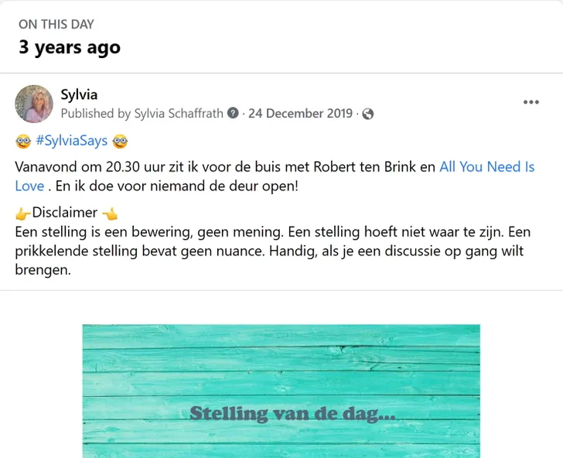Open the All You Need Is Love link
The height and width of the screenshot is (458, 563).
(486, 166)
